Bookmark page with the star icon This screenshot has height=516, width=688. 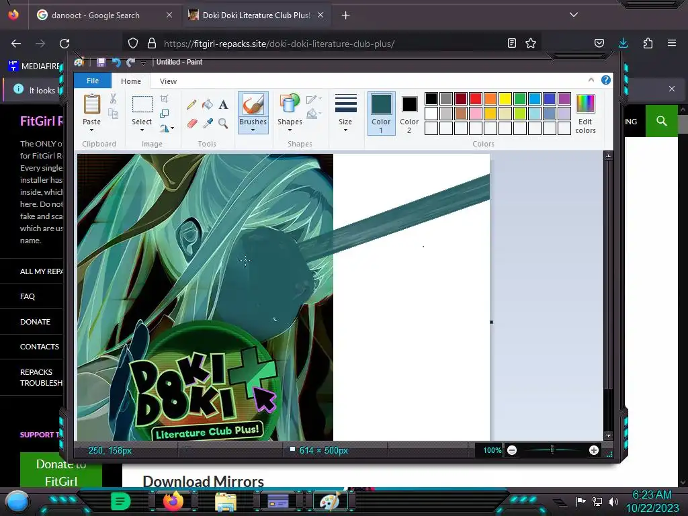click(531, 43)
